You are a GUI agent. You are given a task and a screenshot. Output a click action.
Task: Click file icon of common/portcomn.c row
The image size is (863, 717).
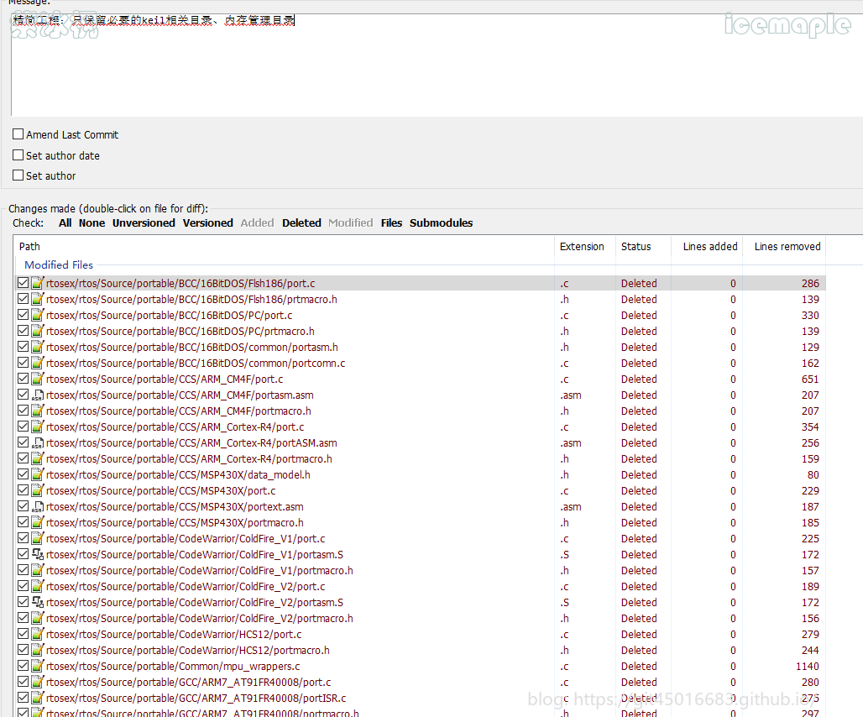click(x=38, y=364)
